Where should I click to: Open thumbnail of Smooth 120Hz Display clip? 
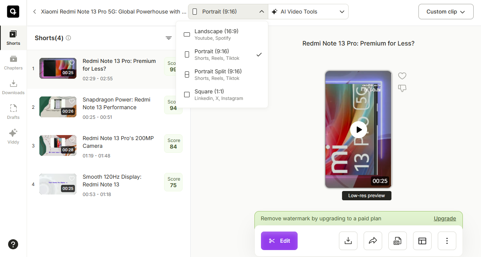click(x=58, y=184)
